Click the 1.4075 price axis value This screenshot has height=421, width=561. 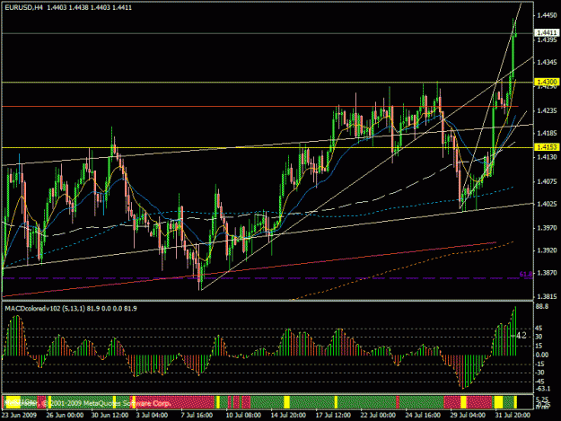pyautogui.click(x=547, y=181)
